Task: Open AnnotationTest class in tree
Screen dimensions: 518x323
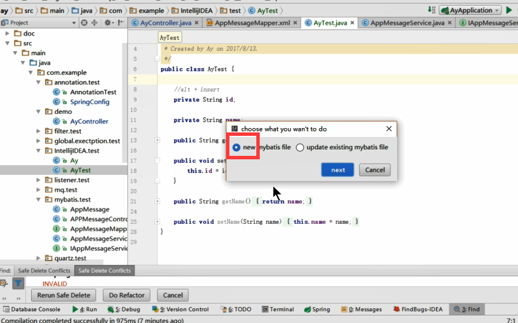Action: 93,92
